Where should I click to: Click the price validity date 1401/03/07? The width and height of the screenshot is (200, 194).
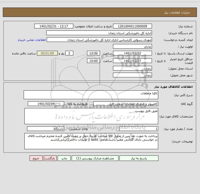point(132,61)
